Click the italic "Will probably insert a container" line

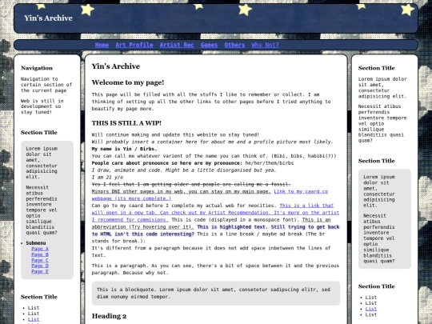click(x=212, y=142)
